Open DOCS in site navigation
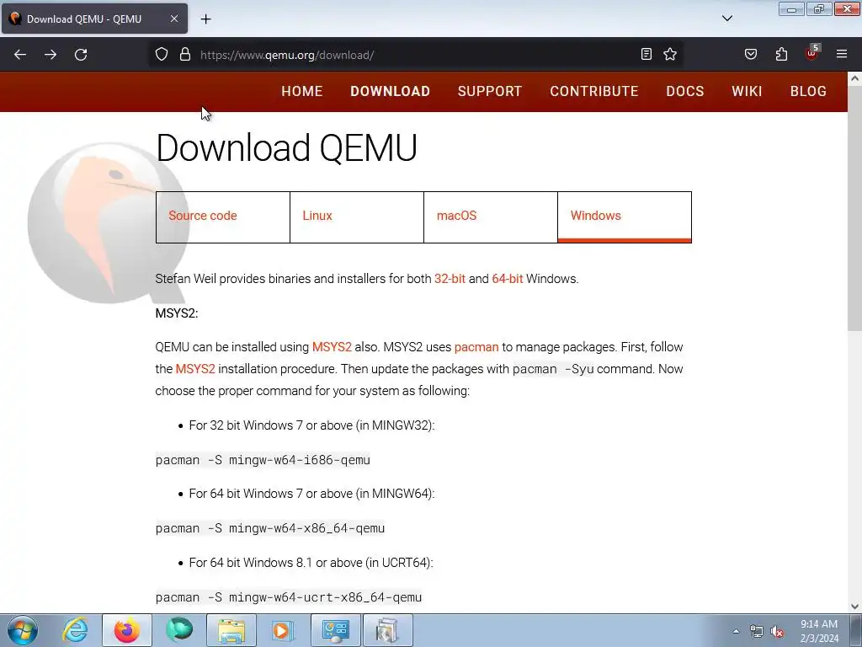Screen dimensions: 862x647 pyautogui.click(x=685, y=91)
